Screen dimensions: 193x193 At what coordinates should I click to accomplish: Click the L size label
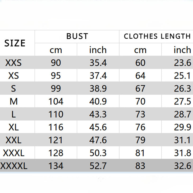[13, 114]
